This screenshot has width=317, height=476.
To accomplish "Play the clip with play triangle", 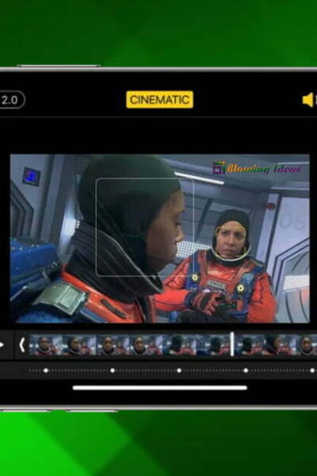I will 2,344.
